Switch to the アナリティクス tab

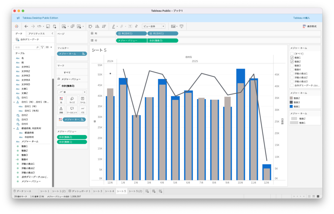pyautogui.click(x=37, y=33)
